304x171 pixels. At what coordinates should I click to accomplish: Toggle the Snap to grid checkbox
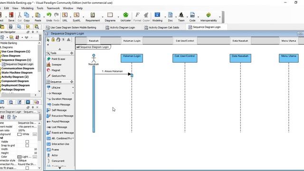[27, 145]
